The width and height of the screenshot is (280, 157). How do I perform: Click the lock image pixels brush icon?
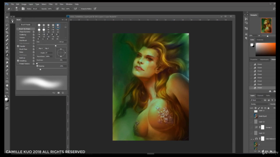pyautogui.click(x=259, y=108)
